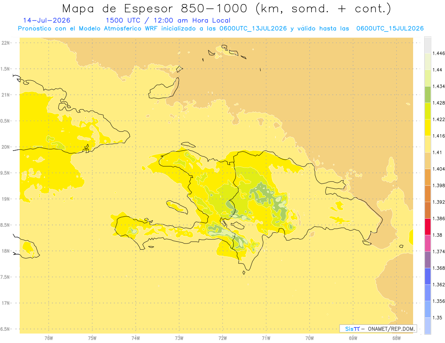Pick the tan colorbar band between 1.404 and 1.41

pyautogui.click(x=428, y=161)
